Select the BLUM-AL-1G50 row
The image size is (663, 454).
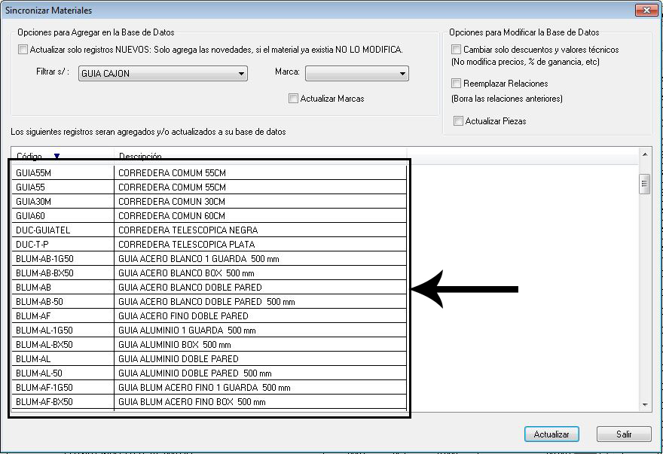pos(209,331)
